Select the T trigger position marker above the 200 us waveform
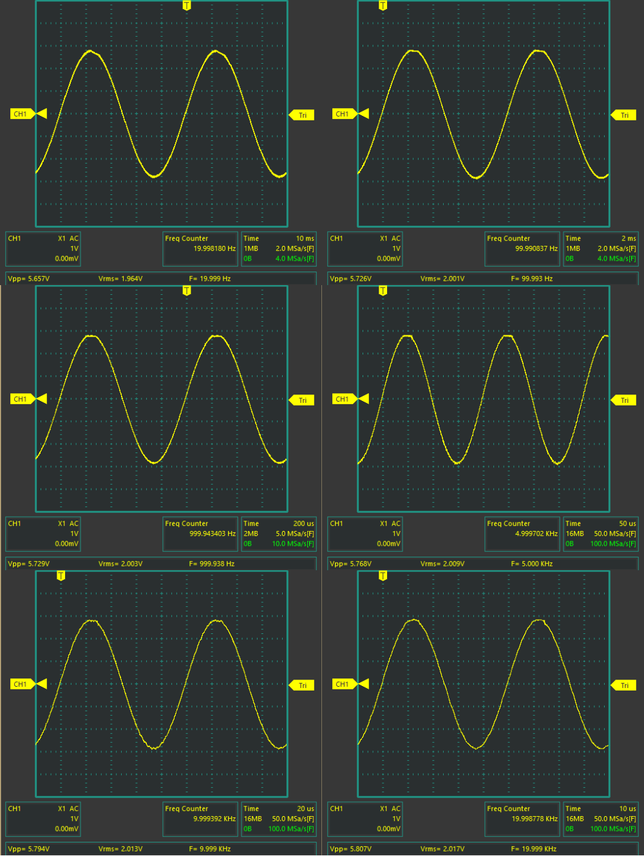The width and height of the screenshot is (644, 856). [x=187, y=291]
